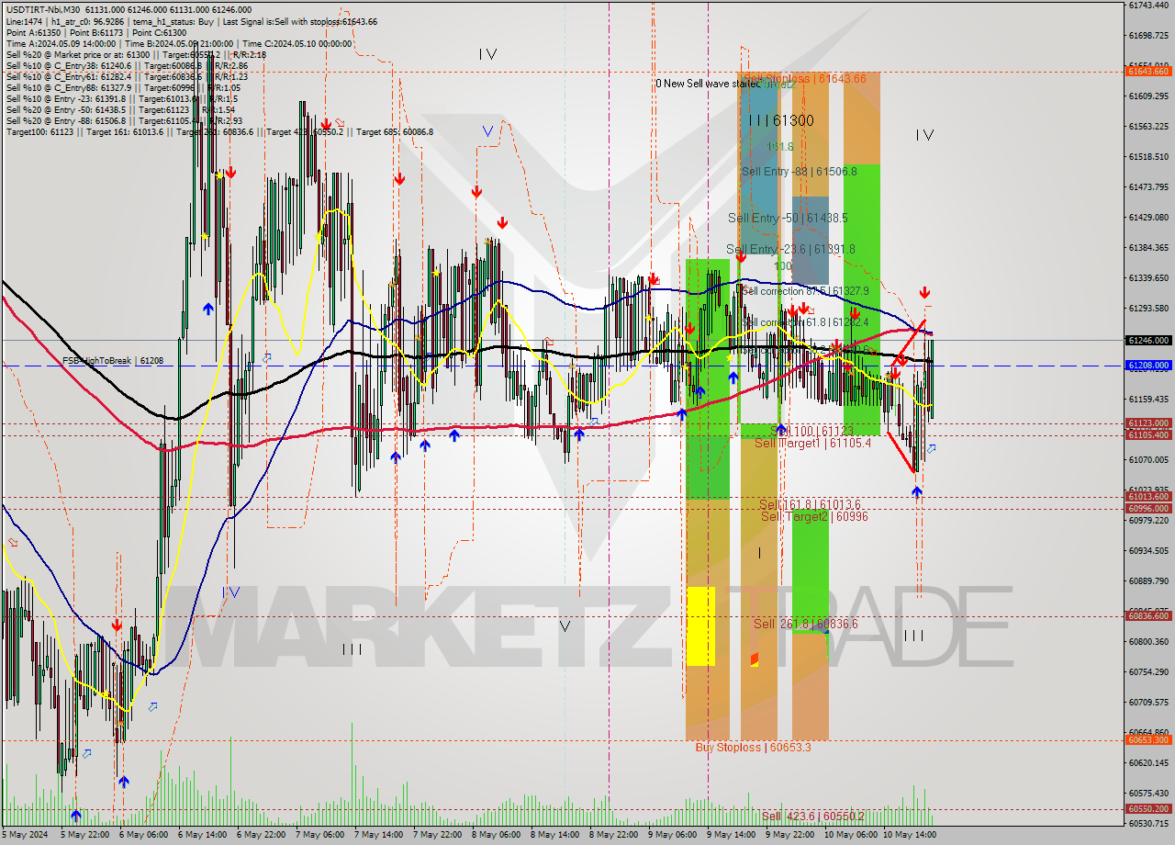Image resolution: width=1175 pixels, height=845 pixels.
Task: Click the '5 May 22:00' time axis label
Action: pos(85,835)
